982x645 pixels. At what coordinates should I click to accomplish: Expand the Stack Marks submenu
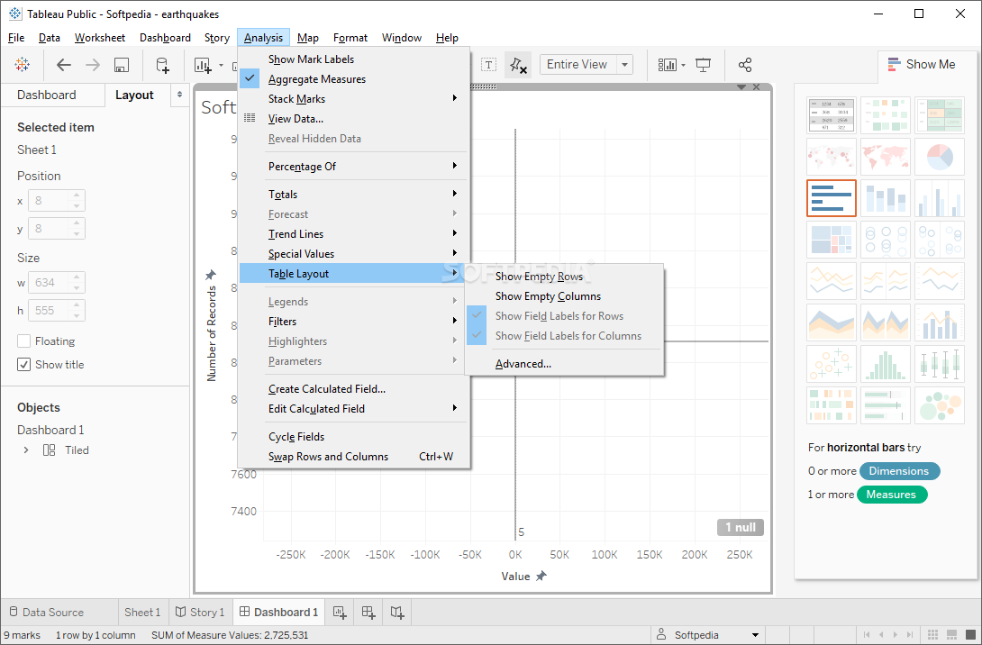click(x=353, y=99)
